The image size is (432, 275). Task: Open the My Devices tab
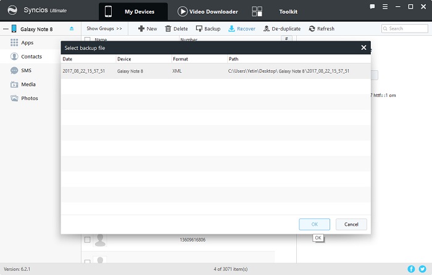click(x=133, y=12)
